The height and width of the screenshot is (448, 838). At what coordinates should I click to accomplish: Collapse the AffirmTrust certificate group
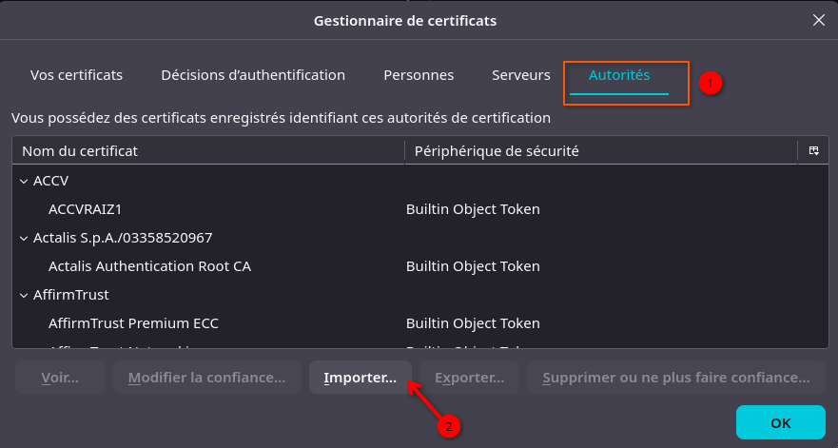click(x=24, y=295)
